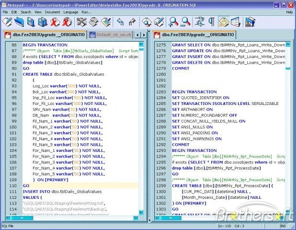Click left pane vertical scrollbar down arrow

click(x=141, y=213)
